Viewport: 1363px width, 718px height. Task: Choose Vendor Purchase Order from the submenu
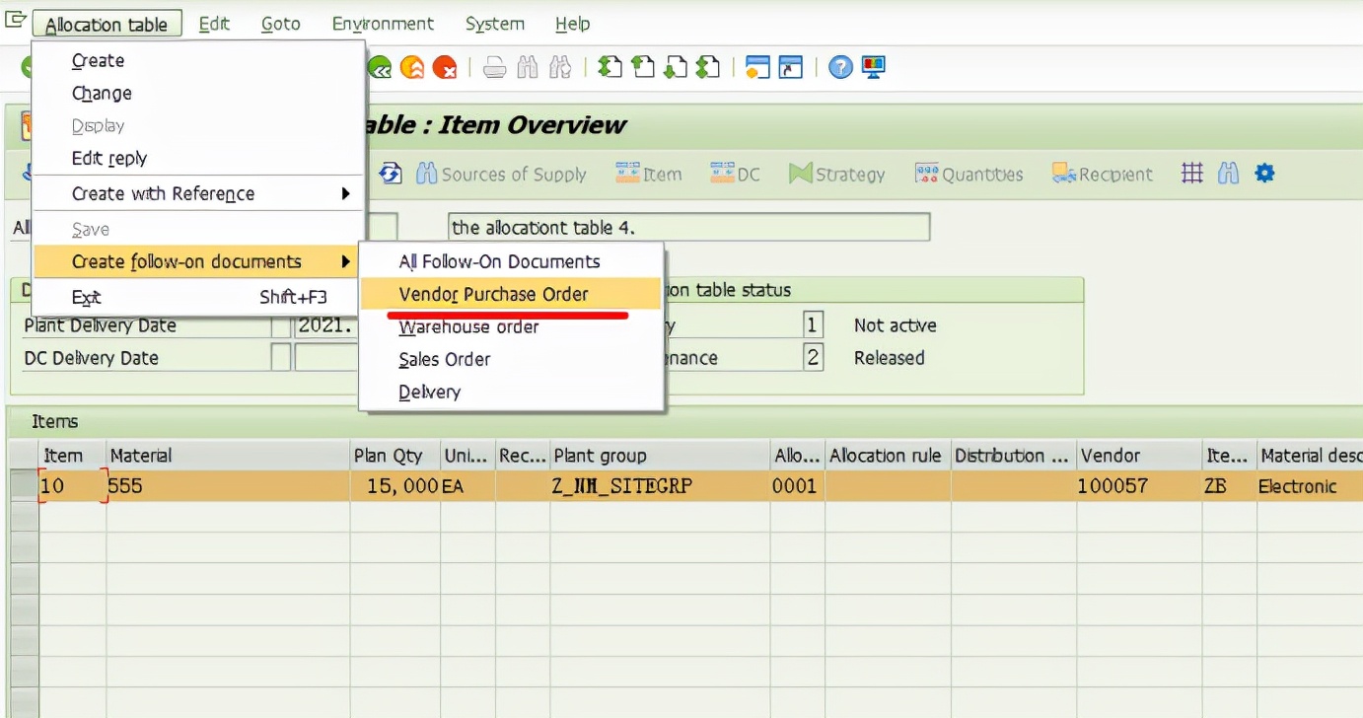coord(510,294)
